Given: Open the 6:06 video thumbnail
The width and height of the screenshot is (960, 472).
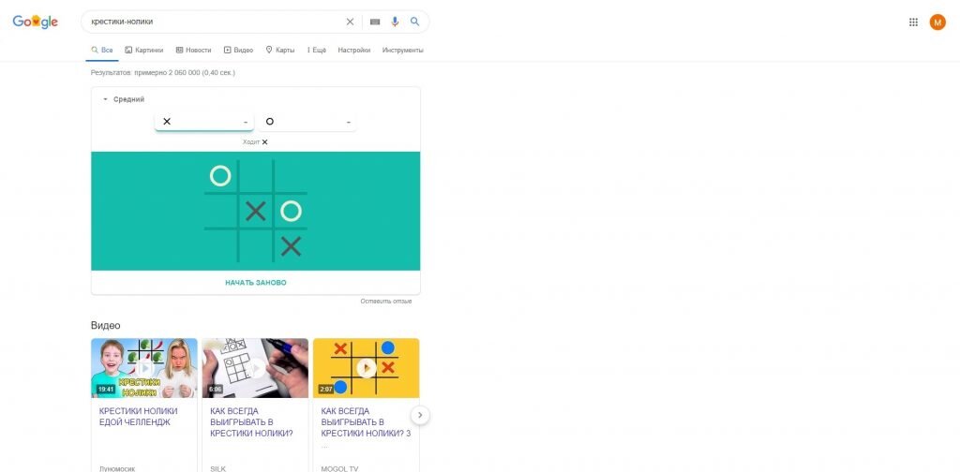Looking at the screenshot, I should click(255, 368).
